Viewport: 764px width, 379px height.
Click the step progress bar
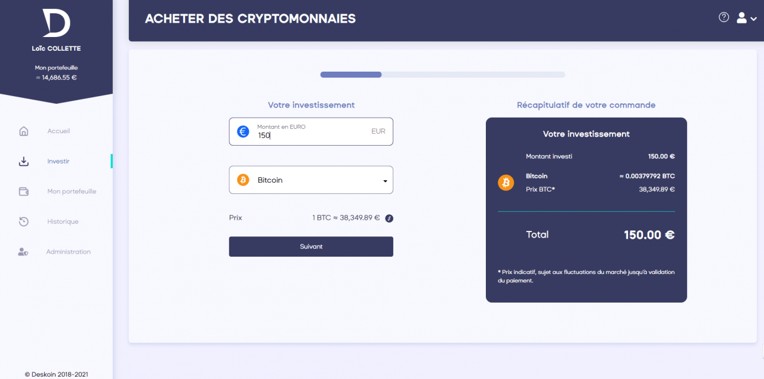pos(442,74)
